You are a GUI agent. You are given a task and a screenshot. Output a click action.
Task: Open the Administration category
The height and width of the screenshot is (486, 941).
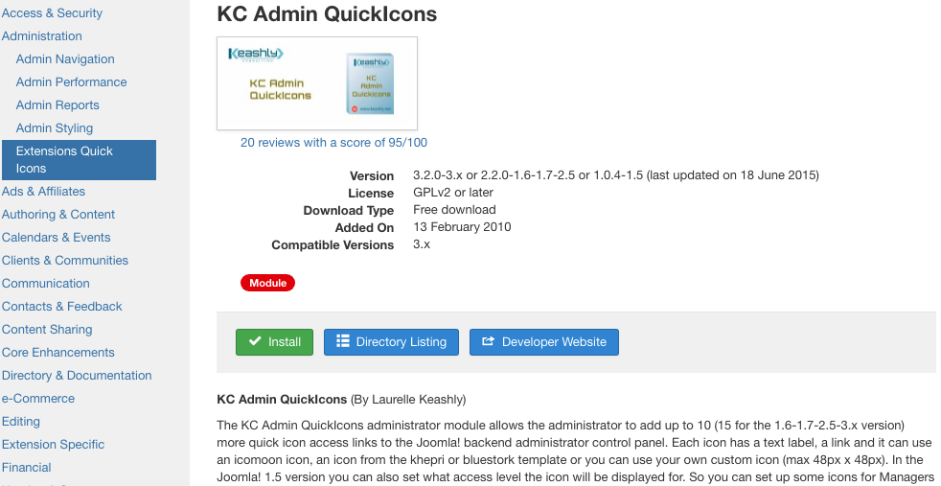42,36
